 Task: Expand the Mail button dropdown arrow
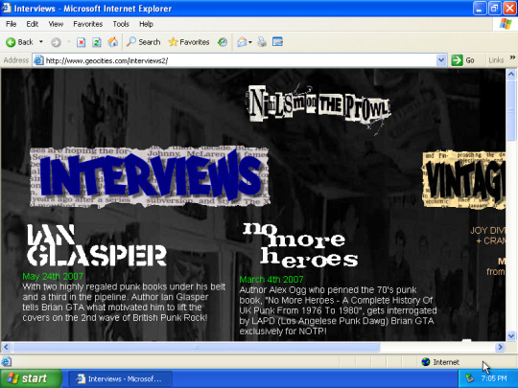(x=250, y=42)
